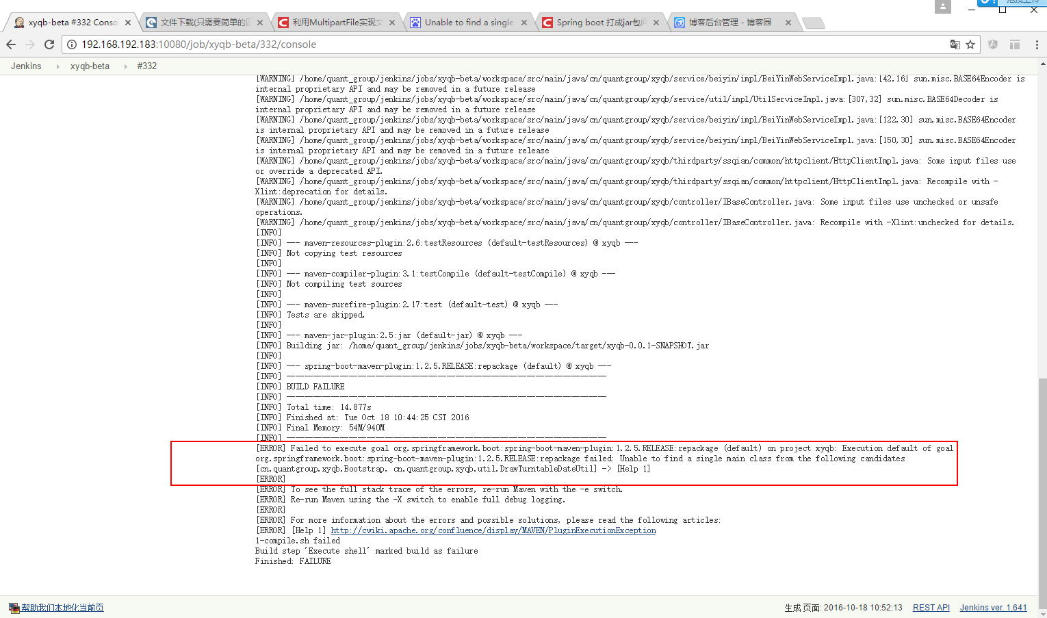Close the 博客后台管理 tab
This screenshot has height=618, width=1047.
(x=788, y=23)
